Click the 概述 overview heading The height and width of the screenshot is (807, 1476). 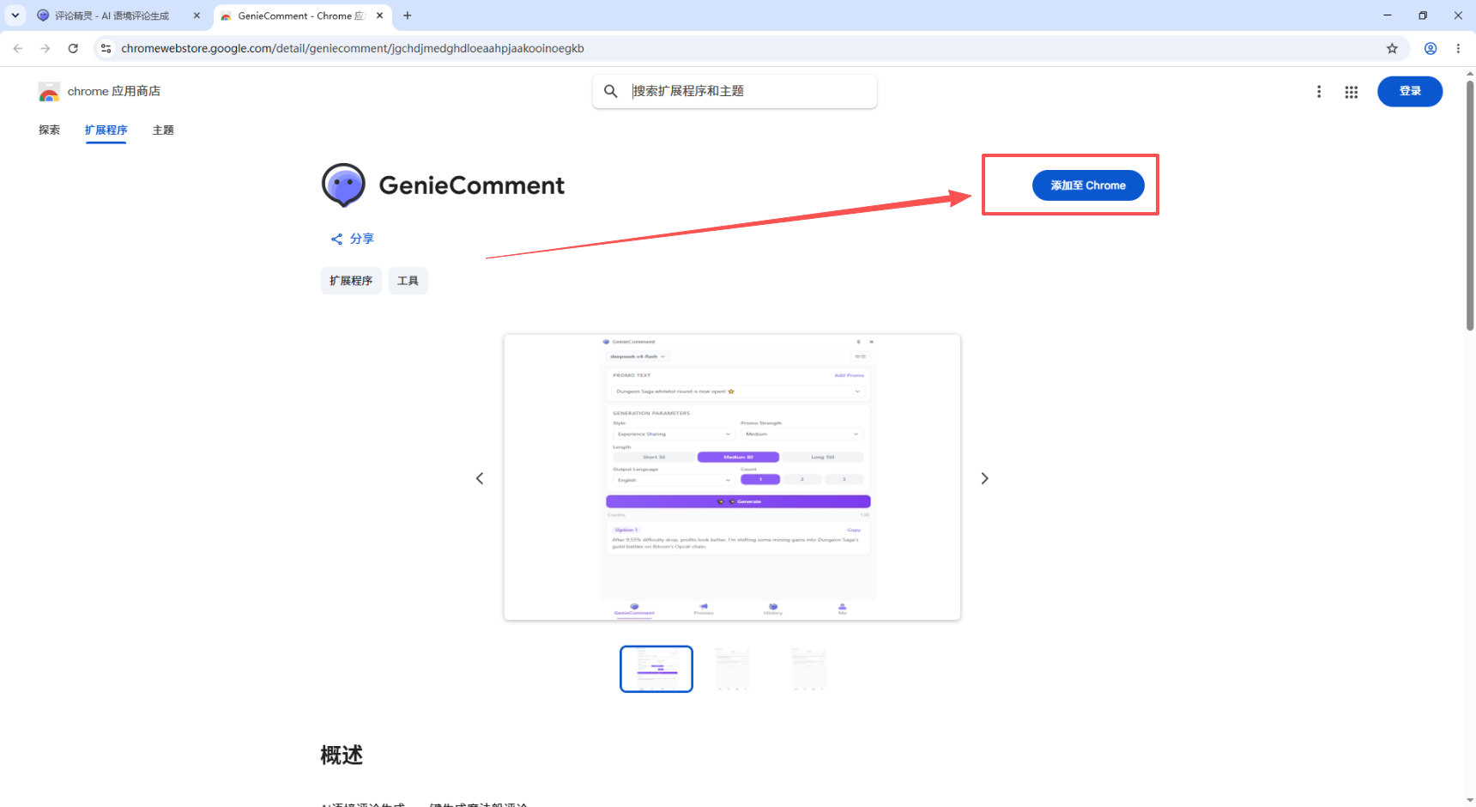pyautogui.click(x=342, y=755)
